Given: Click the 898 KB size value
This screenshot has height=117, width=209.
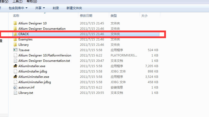Looking at the screenshot, I should [153, 71].
